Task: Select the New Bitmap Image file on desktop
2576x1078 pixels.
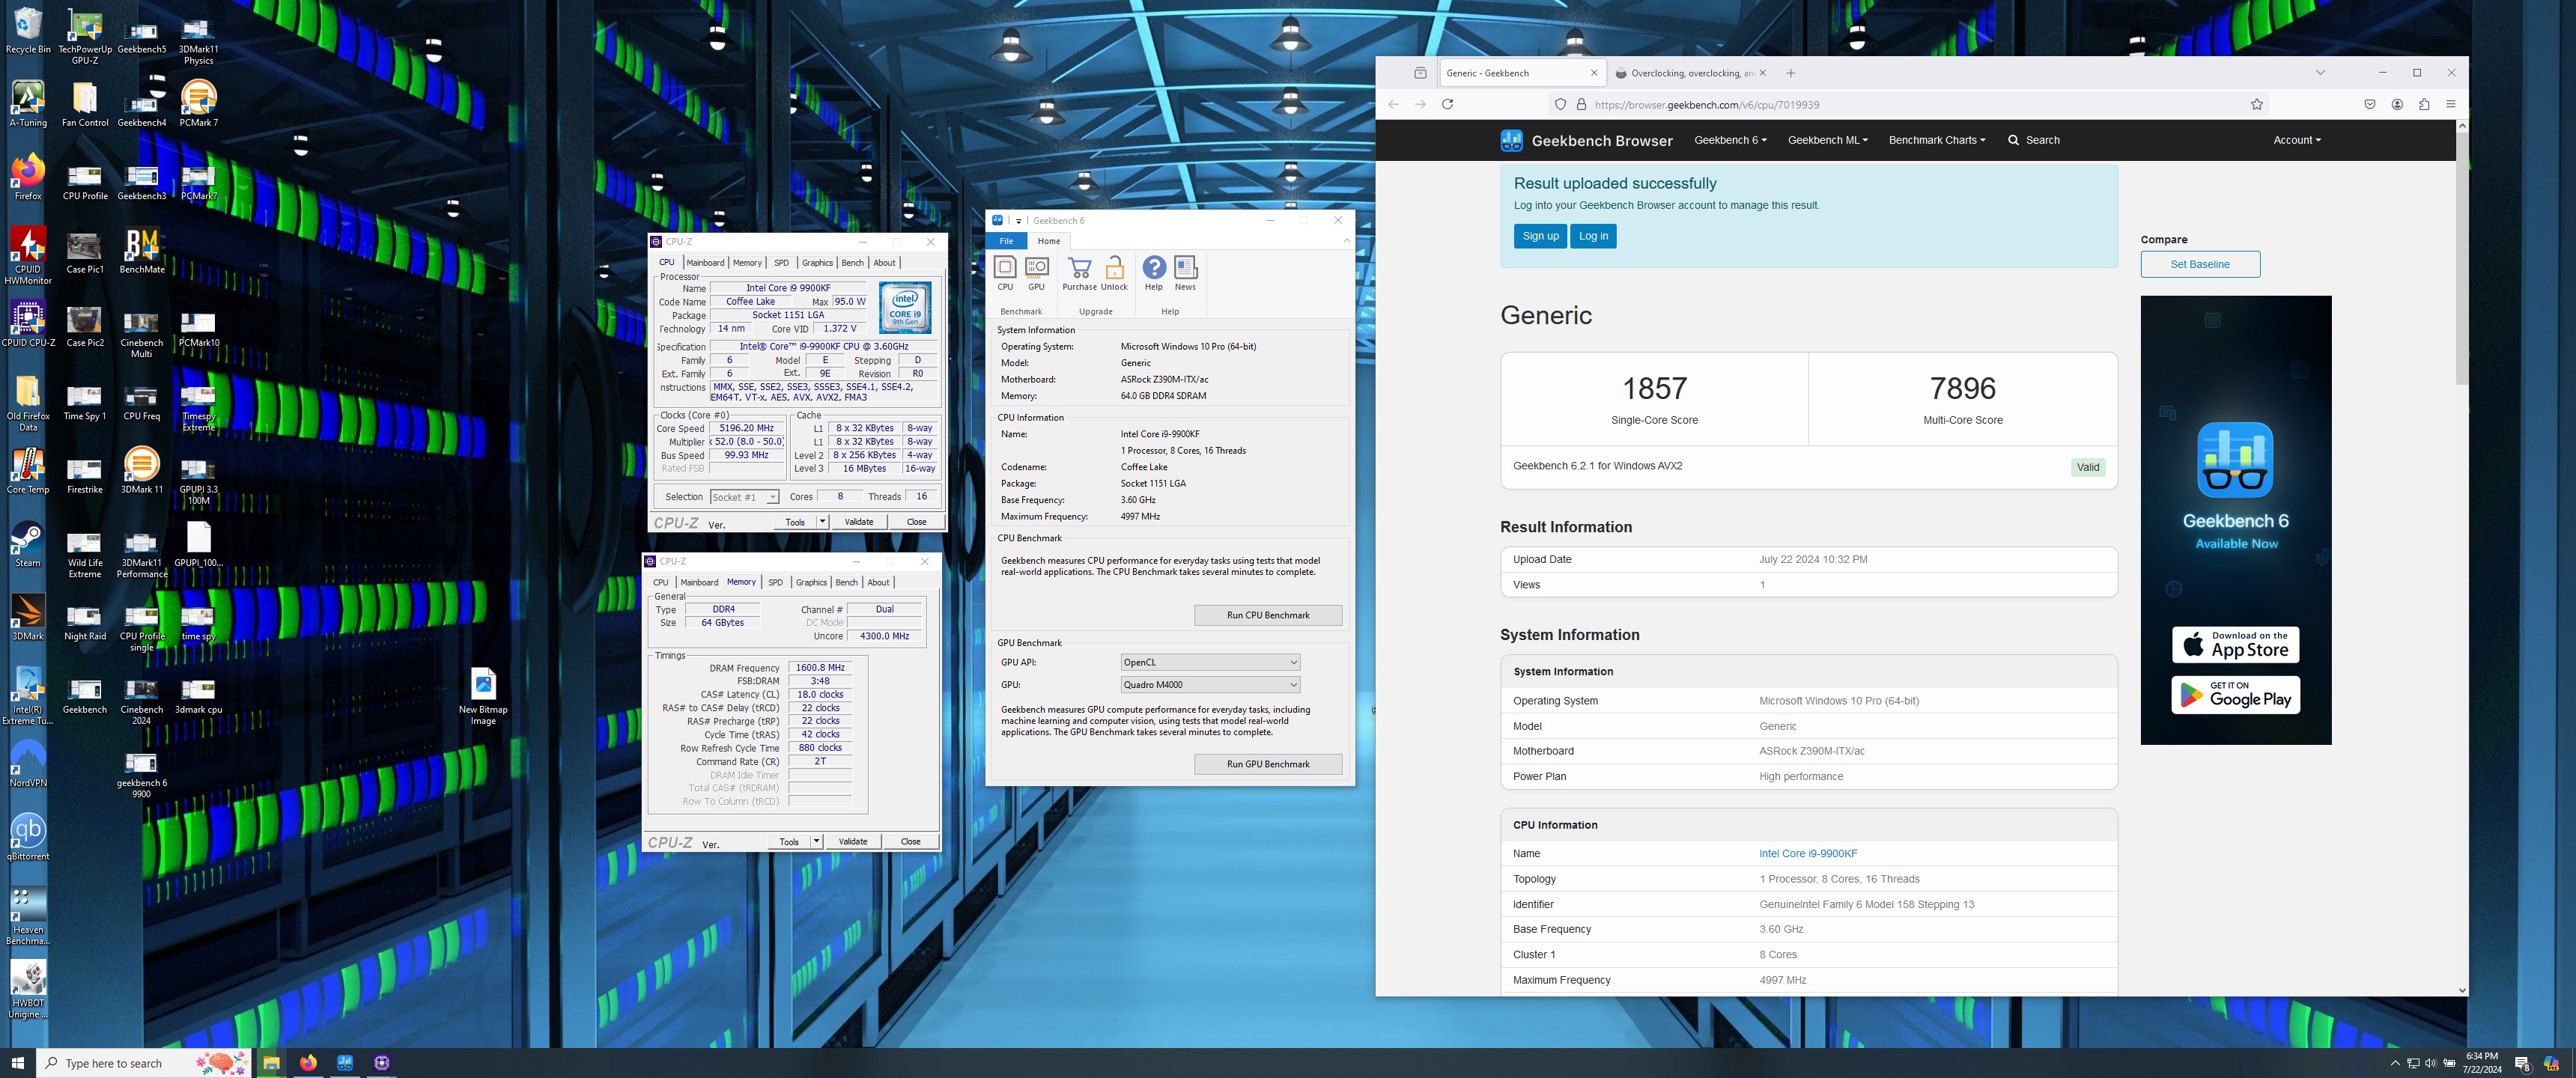Action: coord(483,697)
